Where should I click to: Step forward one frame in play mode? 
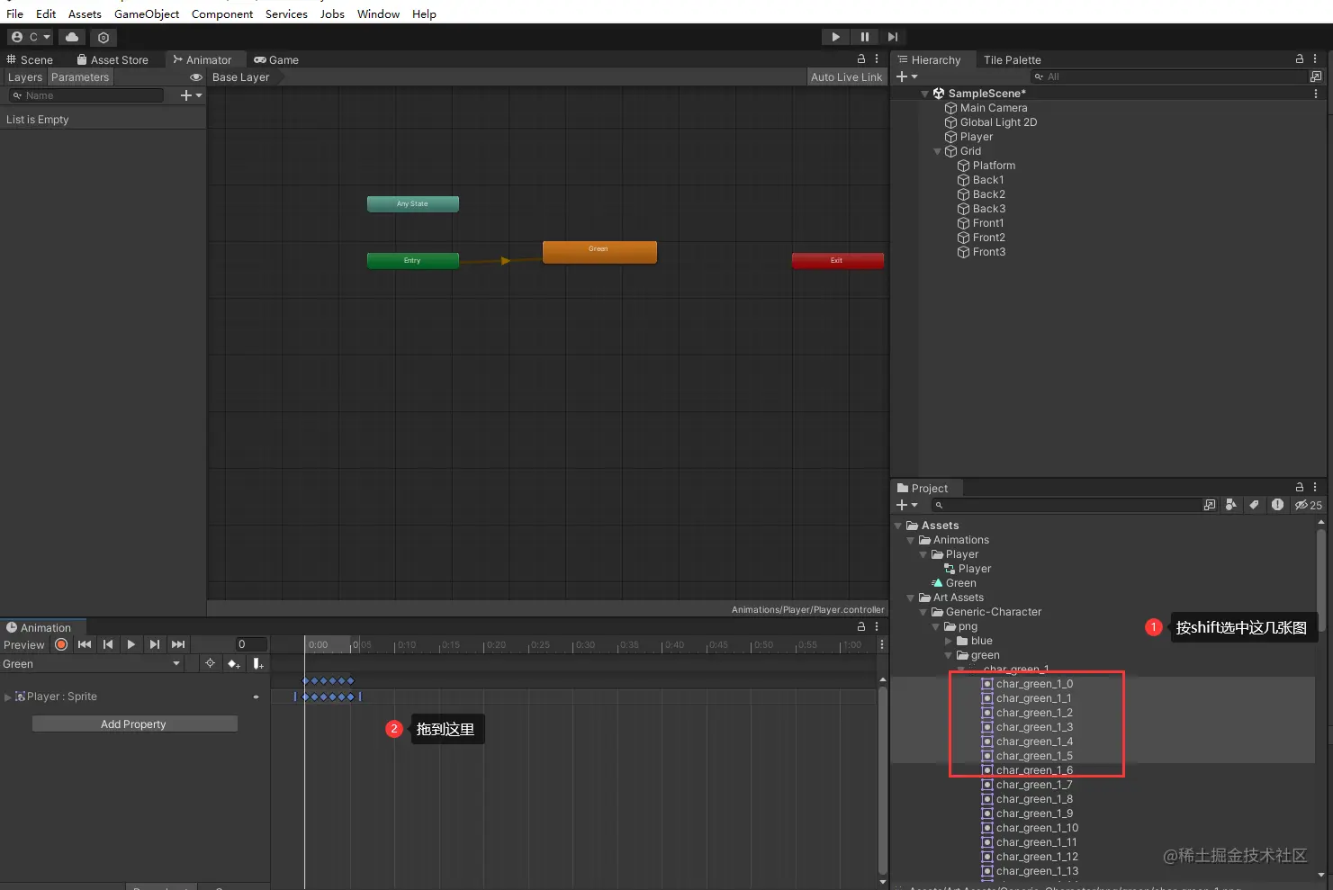click(x=892, y=37)
